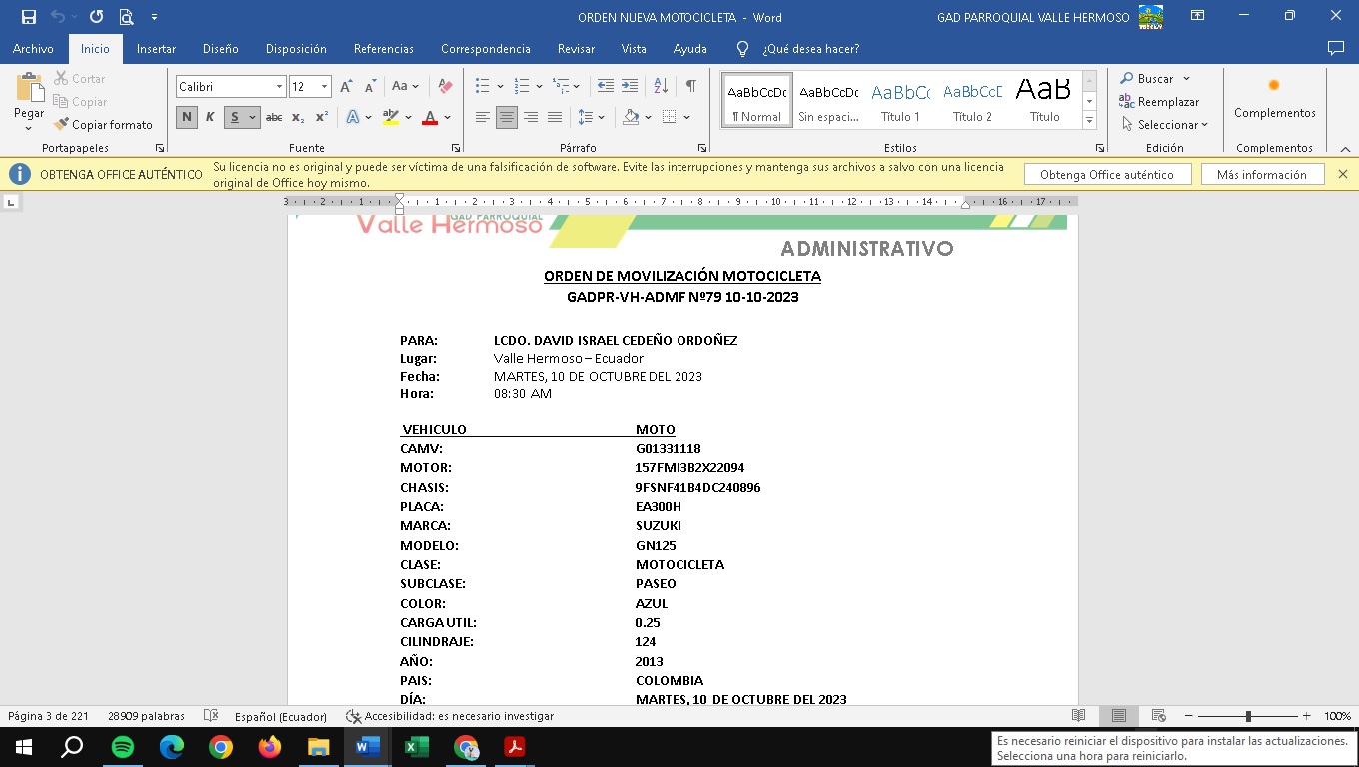Viewport: 1359px width, 767px height.
Task: Toggle bold formatting (N)
Action: (x=187, y=117)
